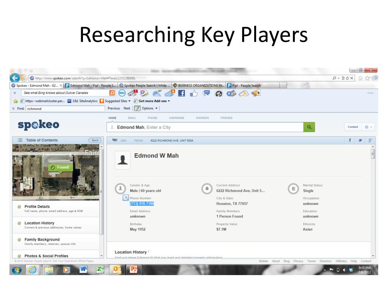Open Excel from taskbar
388x291 pixels.
point(100,270)
